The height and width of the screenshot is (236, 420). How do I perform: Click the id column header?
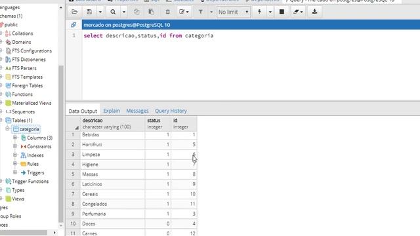(184, 124)
